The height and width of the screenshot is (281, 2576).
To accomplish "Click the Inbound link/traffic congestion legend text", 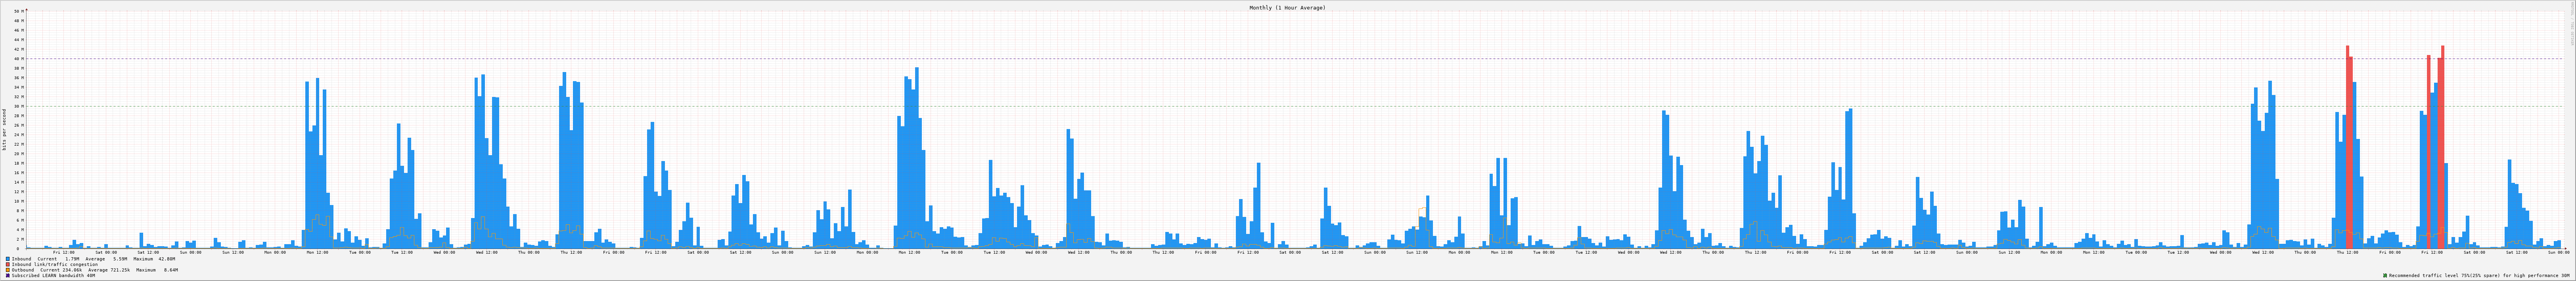I will pyautogui.click(x=55, y=264).
